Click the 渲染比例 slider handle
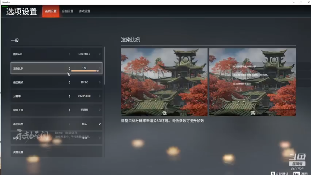311x175 pixels. pyautogui.click(x=97, y=71)
